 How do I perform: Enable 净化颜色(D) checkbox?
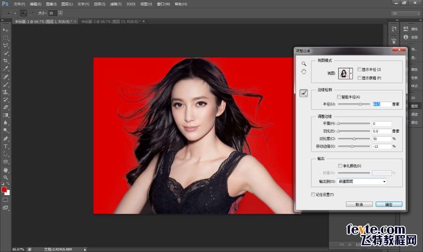340,166
